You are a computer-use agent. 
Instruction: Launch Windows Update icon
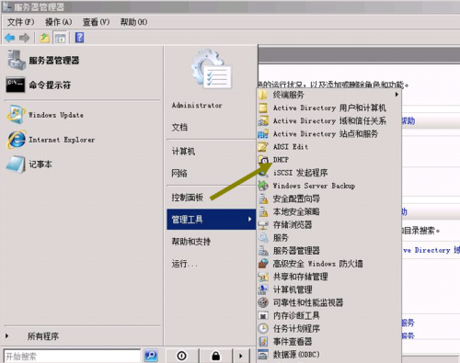(x=16, y=115)
